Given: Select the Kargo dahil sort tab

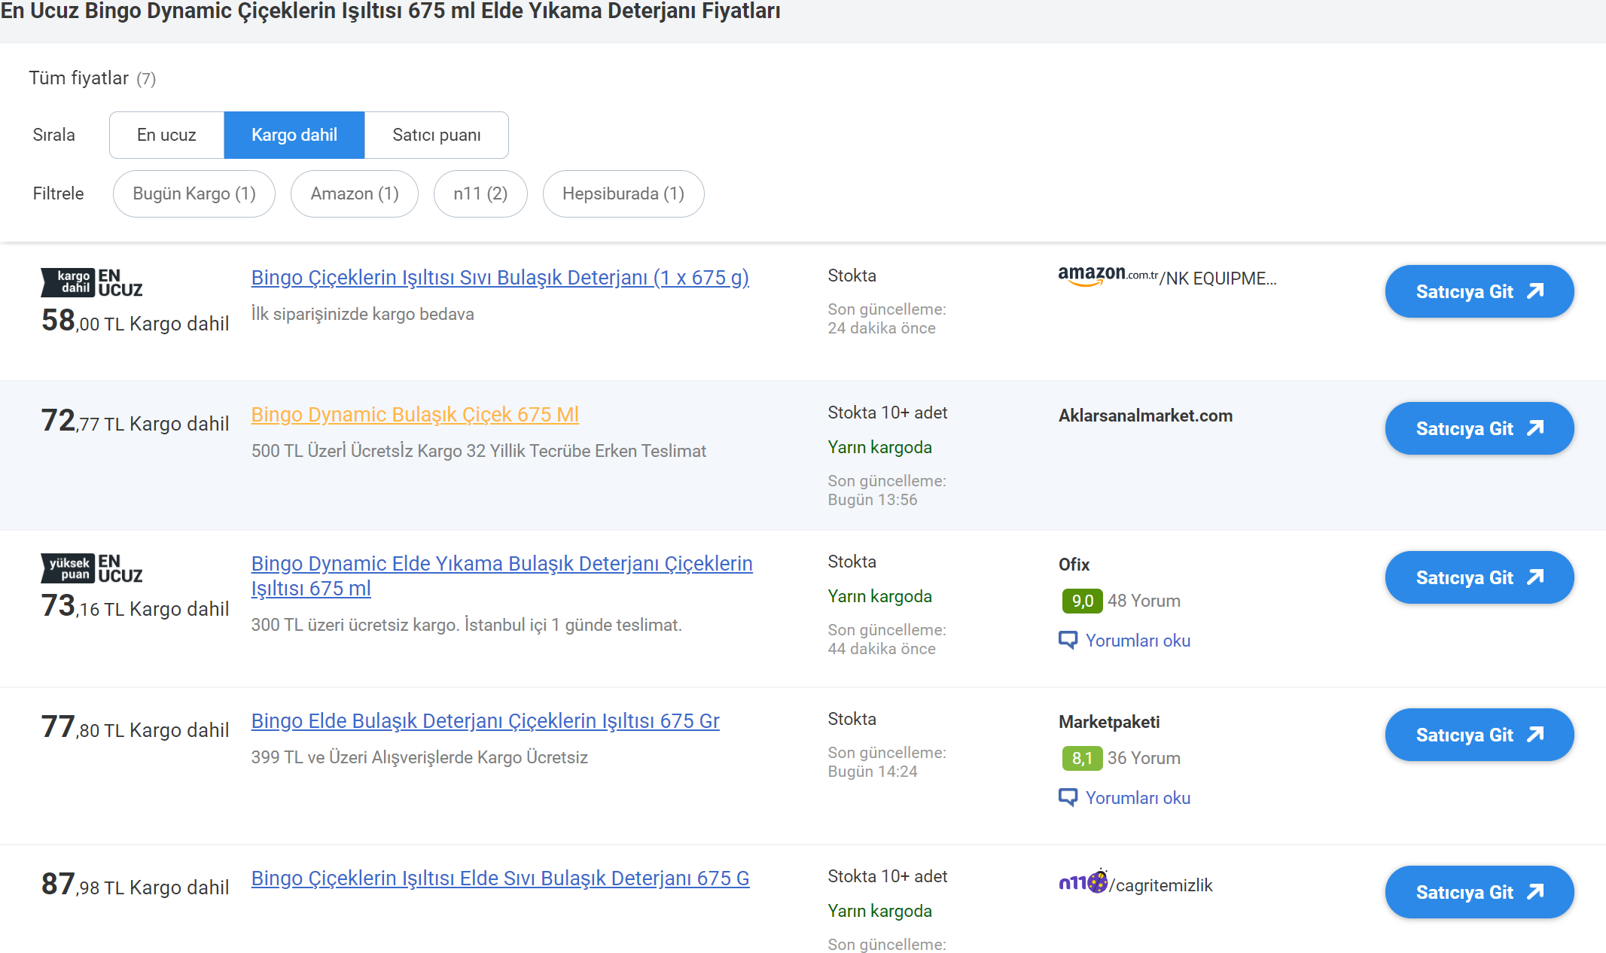Looking at the screenshot, I should click(294, 135).
